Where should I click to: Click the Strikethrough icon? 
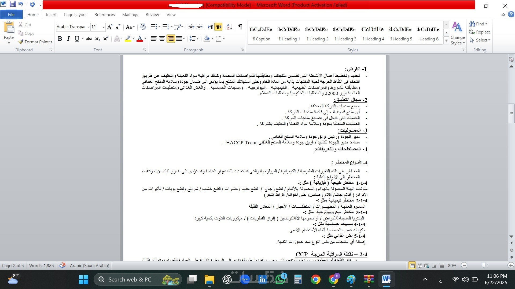(89, 39)
